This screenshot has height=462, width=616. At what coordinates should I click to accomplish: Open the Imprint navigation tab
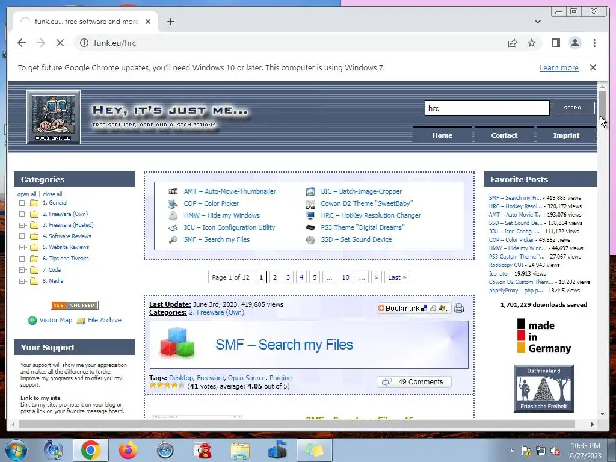coord(566,135)
